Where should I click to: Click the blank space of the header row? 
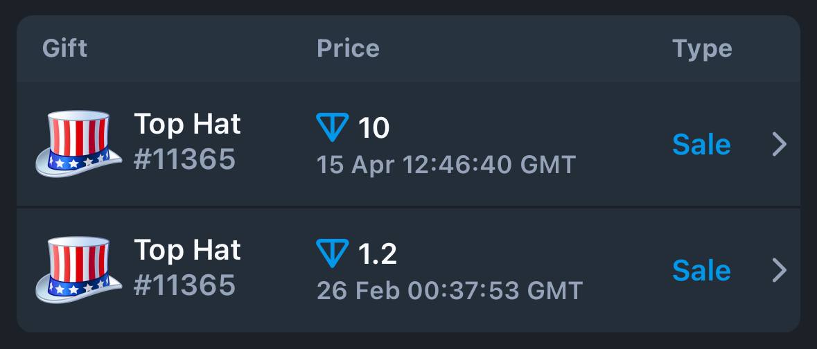[x=521, y=48]
